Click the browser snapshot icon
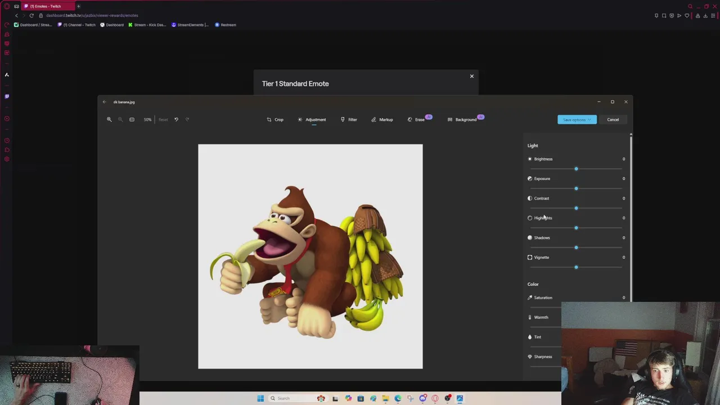This screenshot has height=405, width=720. pos(664,15)
